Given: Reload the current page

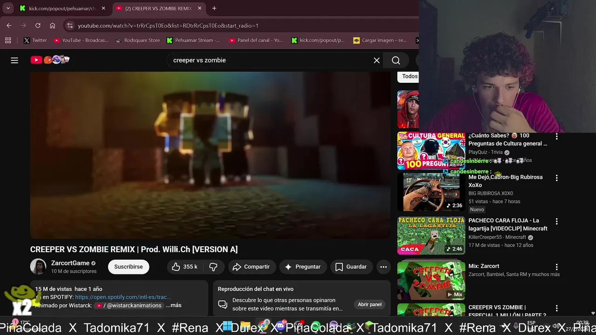Looking at the screenshot, I should pos(38,26).
